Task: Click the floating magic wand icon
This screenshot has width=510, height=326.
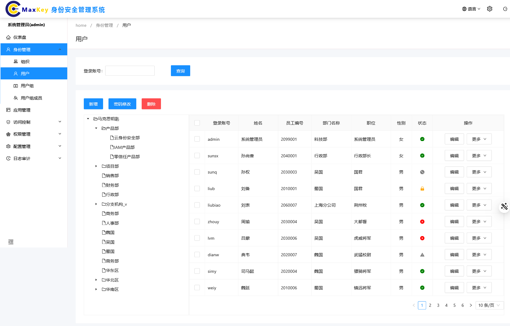Action: pyautogui.click(x=504, y=206)
